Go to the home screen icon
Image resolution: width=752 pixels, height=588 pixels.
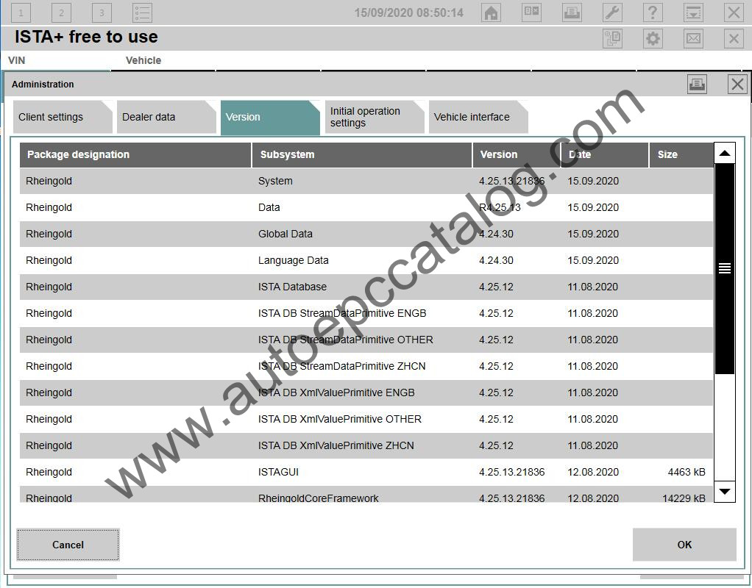click(x=491, y=12)
